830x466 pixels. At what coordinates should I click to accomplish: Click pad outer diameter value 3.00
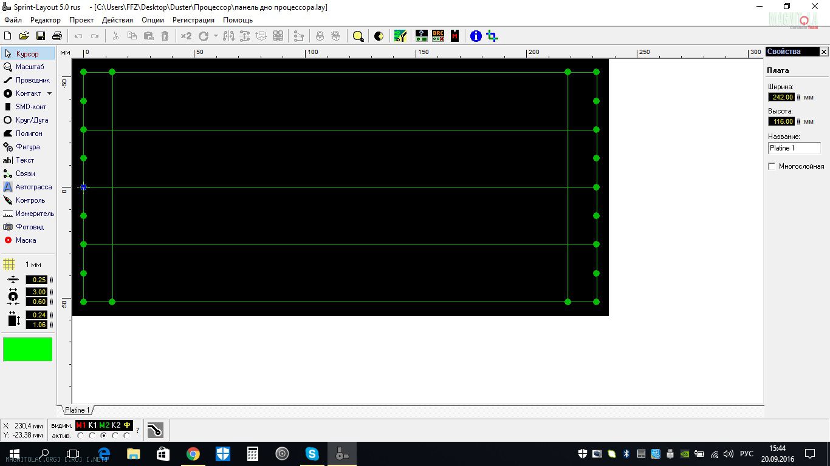tap(36, 292)
